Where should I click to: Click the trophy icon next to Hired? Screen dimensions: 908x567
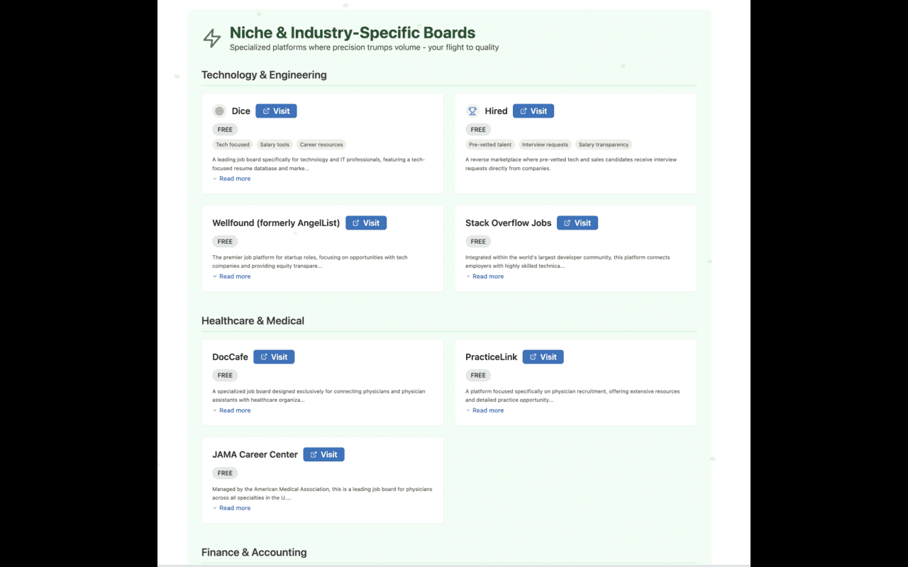click(472, 111)
